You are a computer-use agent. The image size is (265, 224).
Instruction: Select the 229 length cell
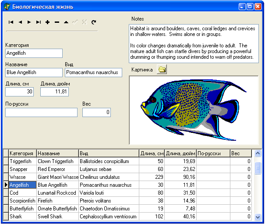[x=152, y=177]
